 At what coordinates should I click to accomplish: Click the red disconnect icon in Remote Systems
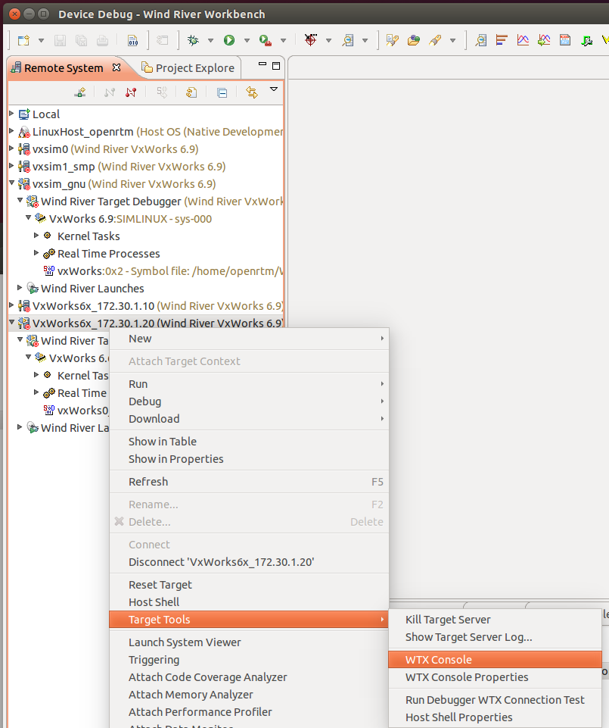pyautogui.click(x=131, y=92)
